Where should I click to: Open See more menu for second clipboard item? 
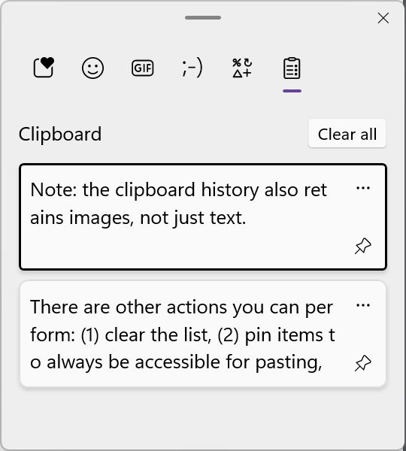(363, 305)
